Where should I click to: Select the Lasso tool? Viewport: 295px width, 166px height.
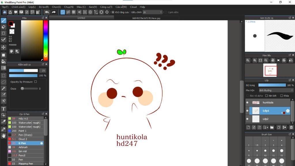coord(3,82)
